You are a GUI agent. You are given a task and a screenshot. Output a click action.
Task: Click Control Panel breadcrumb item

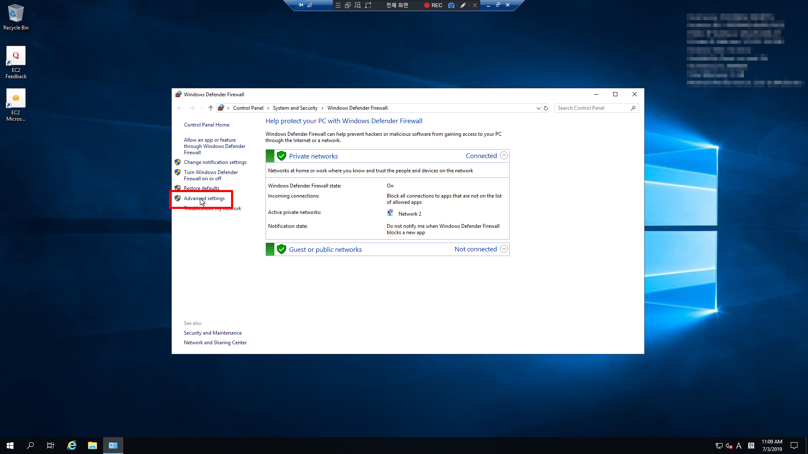(248, 108)
